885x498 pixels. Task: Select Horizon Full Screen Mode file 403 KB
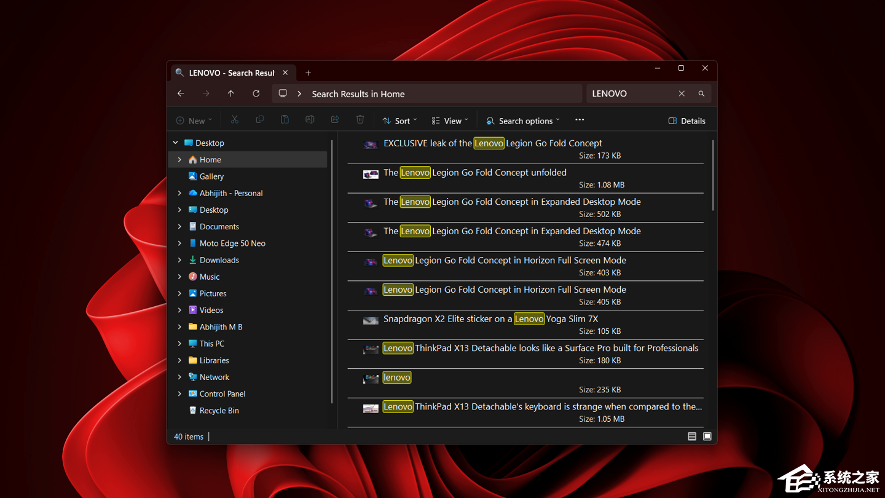(525, 266)
